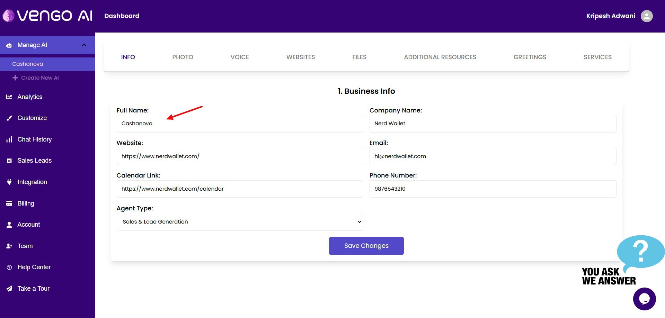Click the Analytics chart icon in sidebar

[9, 97]
